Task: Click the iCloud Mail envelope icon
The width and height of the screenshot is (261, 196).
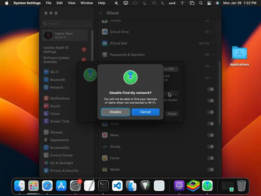Action: click(x=105, y=43)
